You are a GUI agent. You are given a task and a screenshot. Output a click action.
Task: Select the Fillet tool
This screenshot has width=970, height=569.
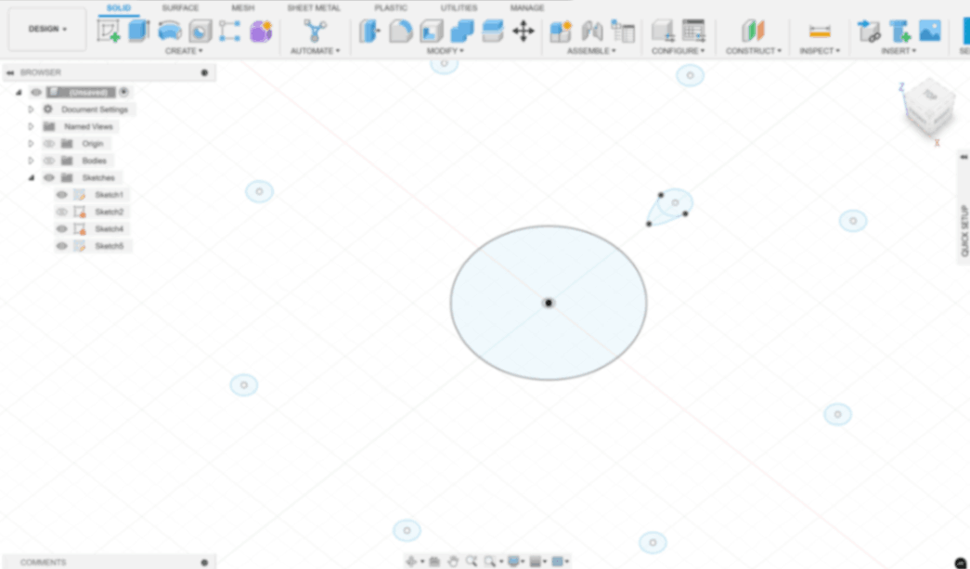click(401, 31)
